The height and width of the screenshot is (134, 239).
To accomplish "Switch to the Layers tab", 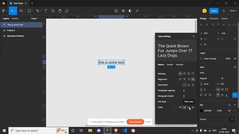I will pyautogui.click(x=6, y=19).
